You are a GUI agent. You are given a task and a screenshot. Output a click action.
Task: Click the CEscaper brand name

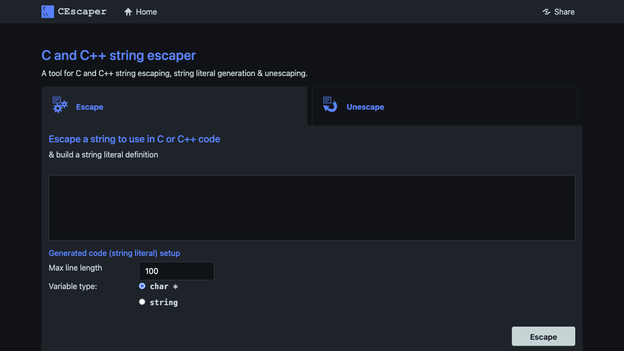(x=82, y=11)
